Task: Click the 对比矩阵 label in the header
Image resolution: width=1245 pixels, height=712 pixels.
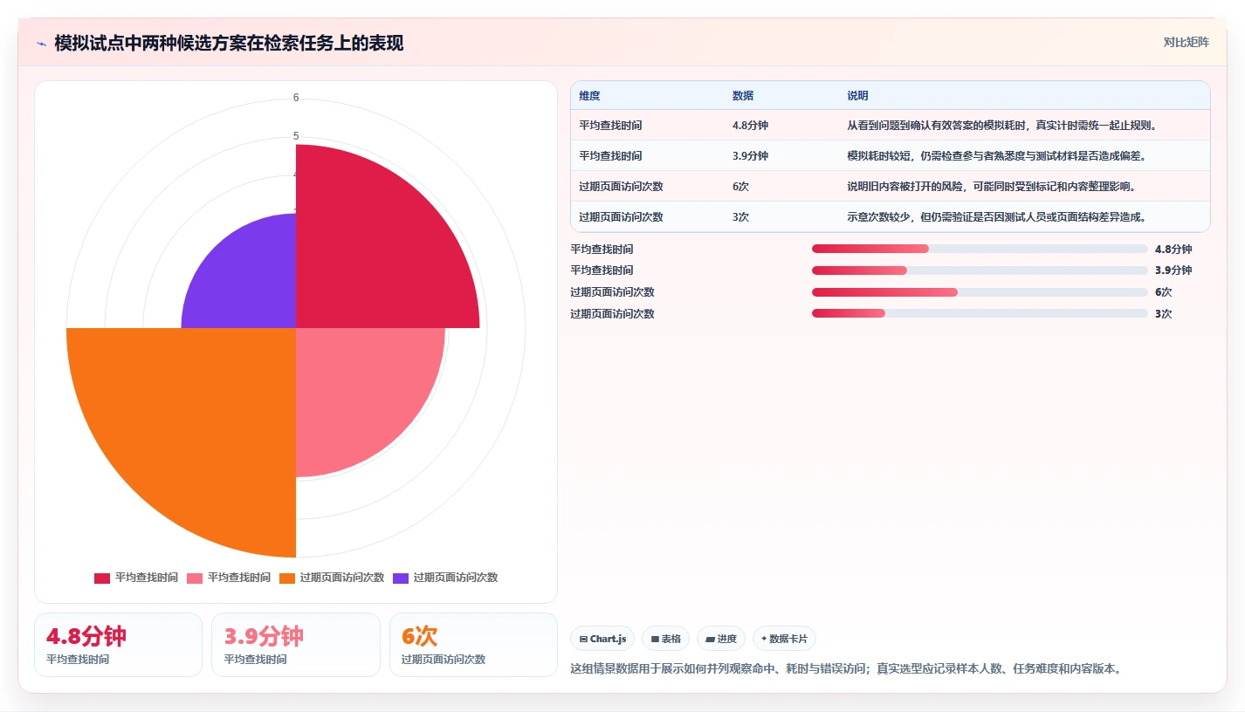Action: pyautogui.click(x=1187, y=42)
